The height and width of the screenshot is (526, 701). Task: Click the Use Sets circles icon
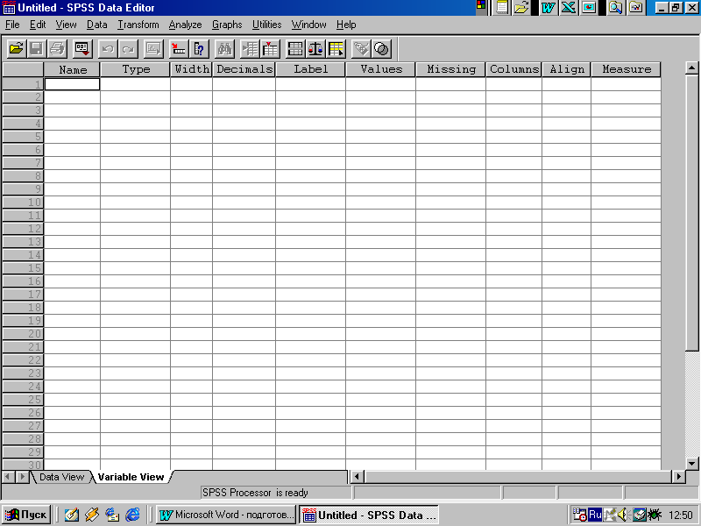click(382, 49)
